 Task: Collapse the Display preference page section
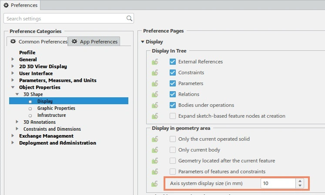pos(142,42)
